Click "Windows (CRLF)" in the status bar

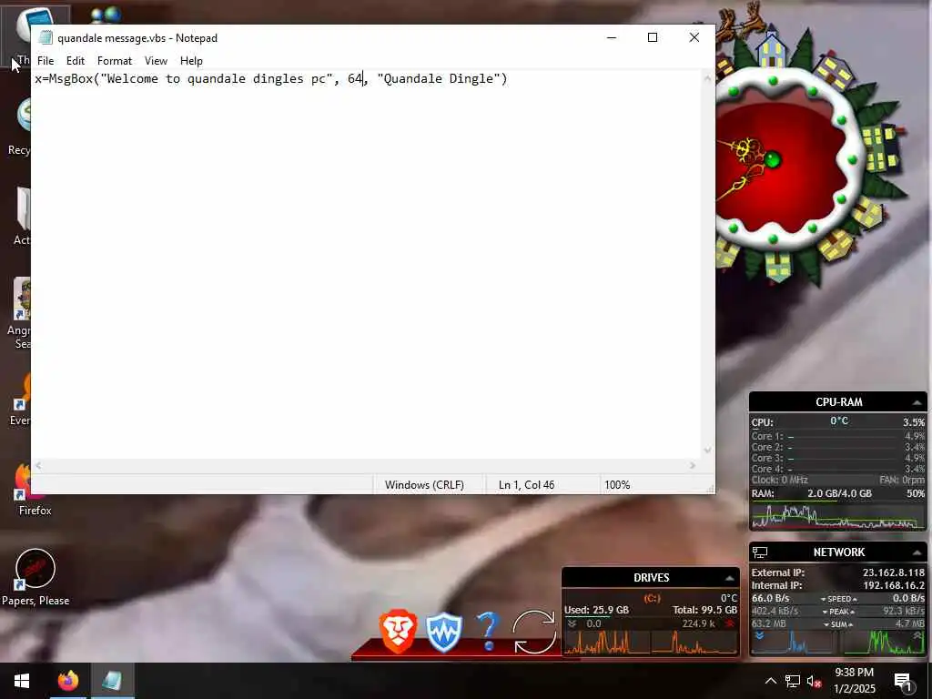tap(424, 484)
